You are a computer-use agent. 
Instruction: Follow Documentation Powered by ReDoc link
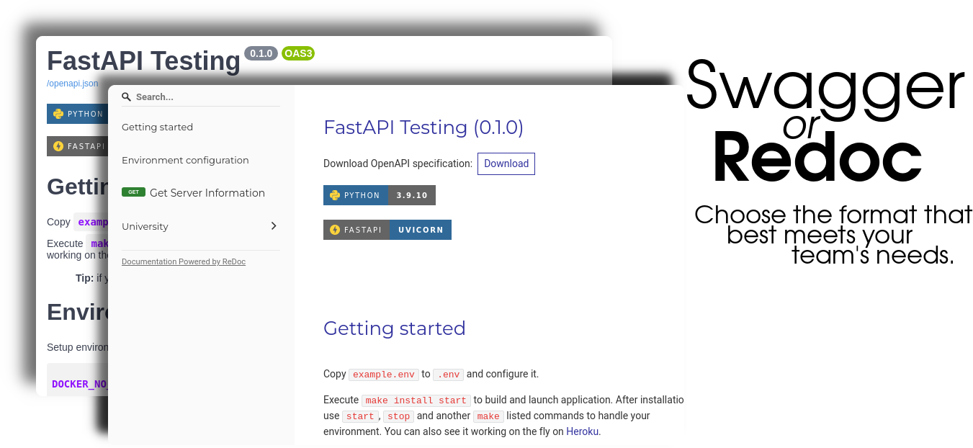click(x=184, y=261)
